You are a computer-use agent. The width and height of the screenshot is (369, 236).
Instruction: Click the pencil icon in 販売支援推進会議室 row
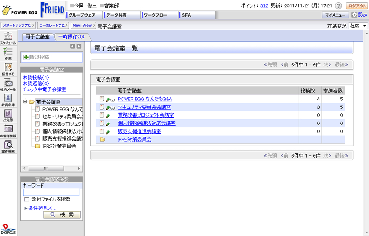[108, 132]
